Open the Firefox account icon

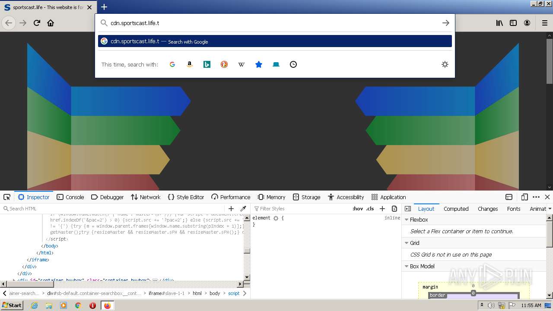point(527,23)
